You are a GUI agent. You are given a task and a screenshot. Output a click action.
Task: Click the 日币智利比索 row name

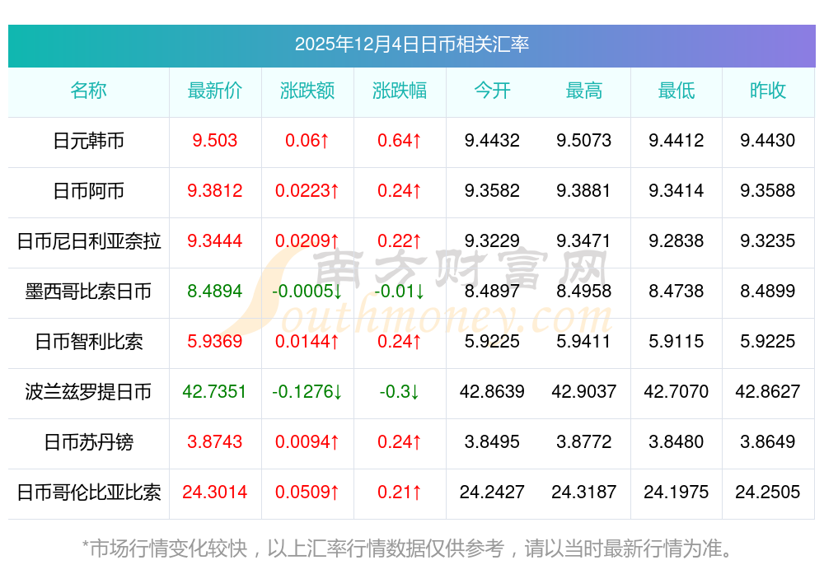(x=88, y=342)
